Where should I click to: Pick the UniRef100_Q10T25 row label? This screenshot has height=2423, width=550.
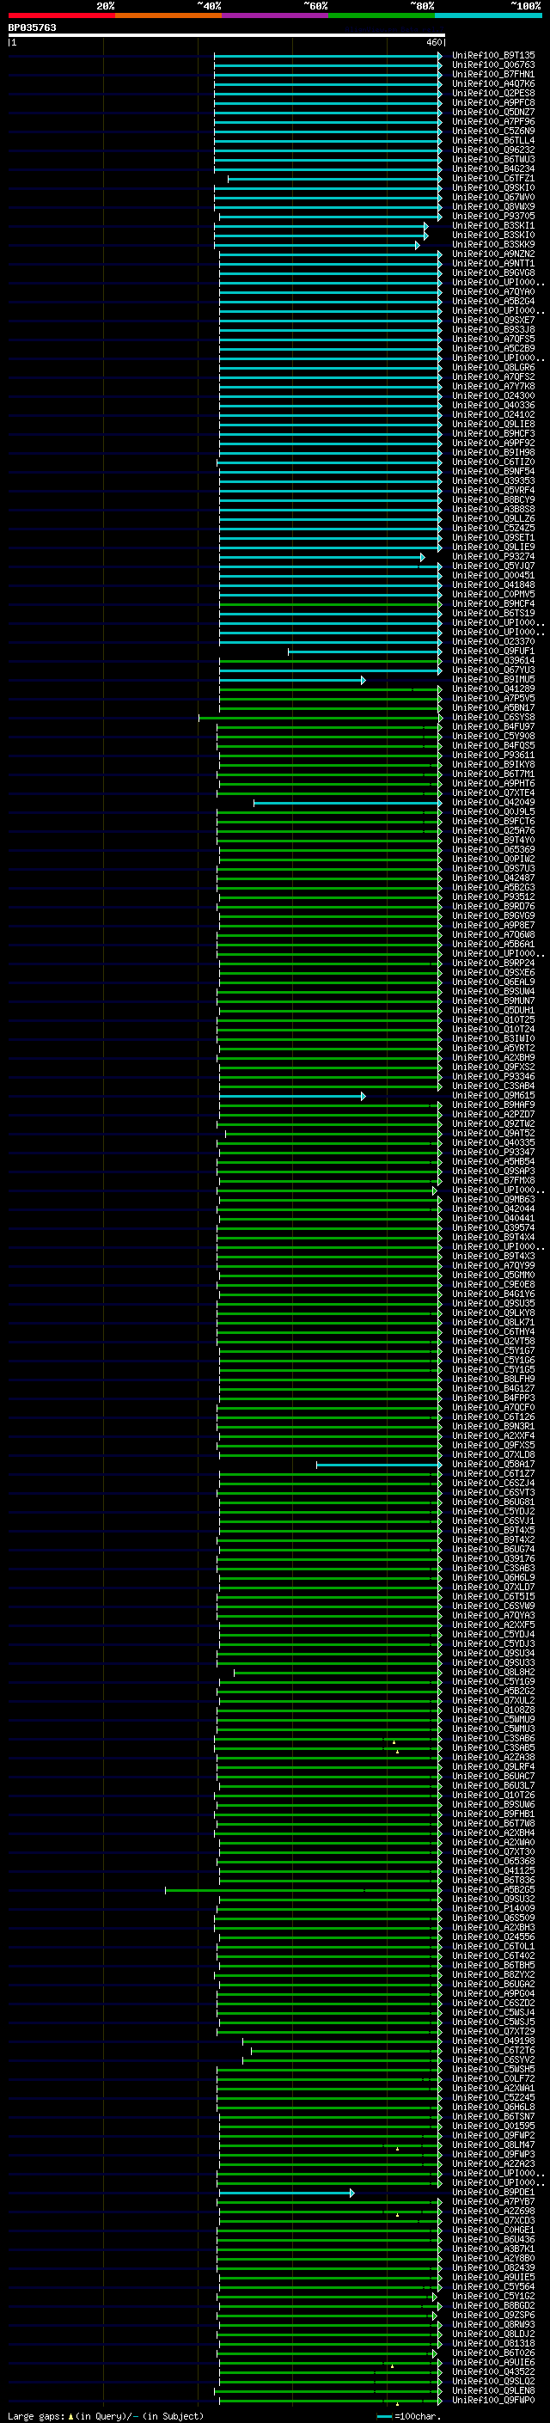pos(493,1019)
